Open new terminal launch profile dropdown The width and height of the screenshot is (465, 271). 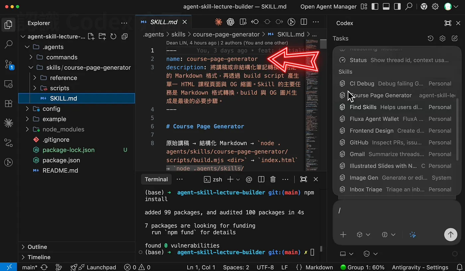pyautogui.click(x=238, y=179)
